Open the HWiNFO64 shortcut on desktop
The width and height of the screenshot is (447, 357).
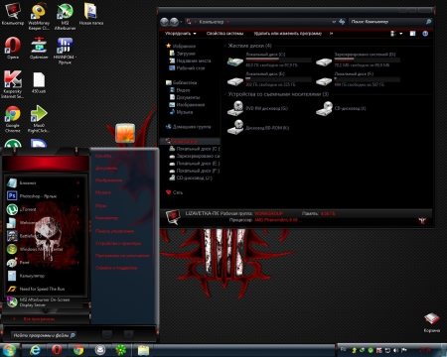point(65,51)
